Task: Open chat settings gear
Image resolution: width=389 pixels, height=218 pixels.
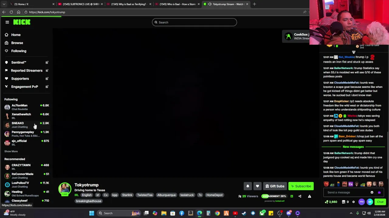Action: pyautogui.click(x=353, y=202)
